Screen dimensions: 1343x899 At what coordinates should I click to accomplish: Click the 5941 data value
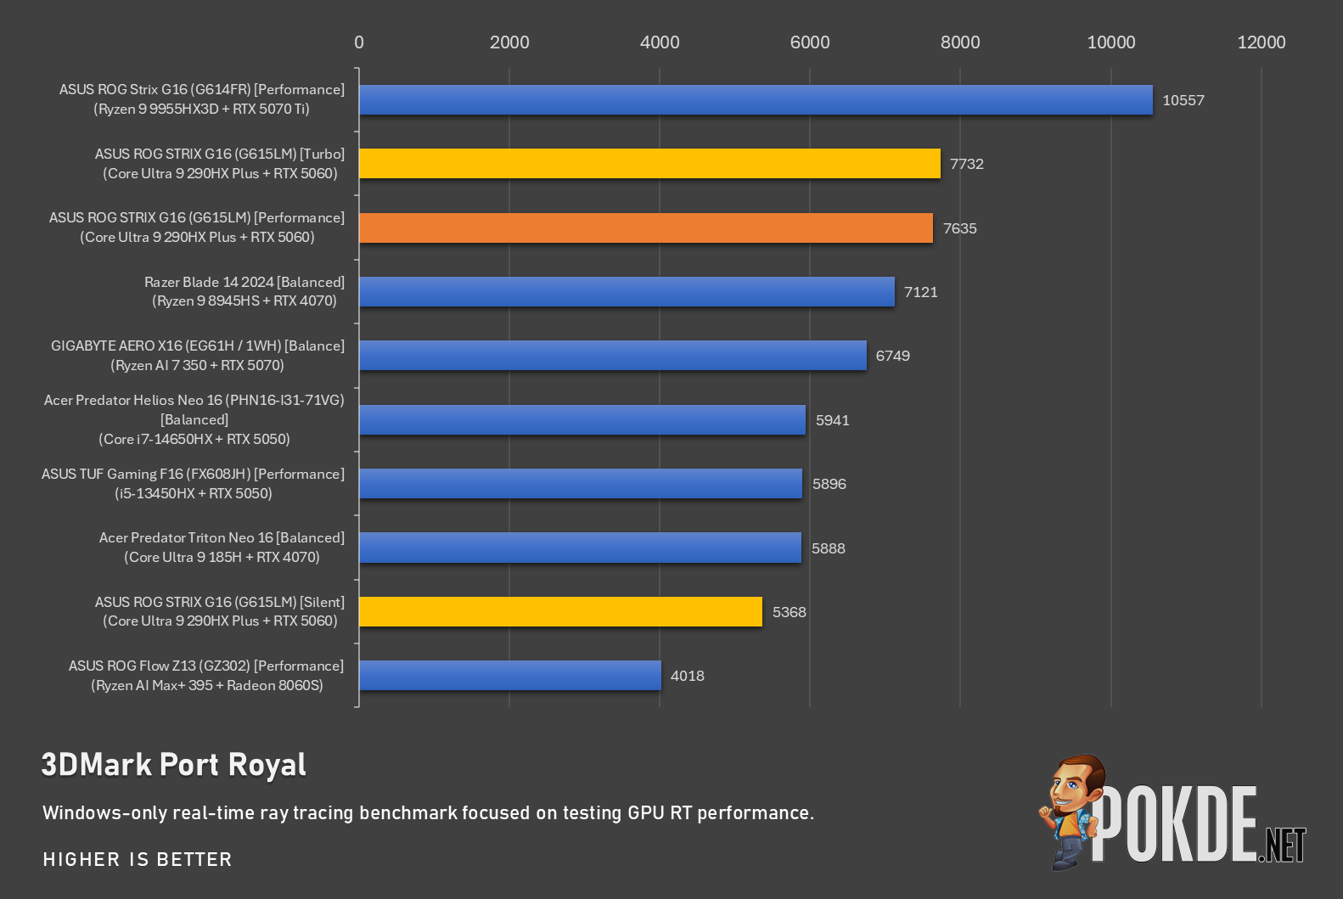[x=833, y=420]
